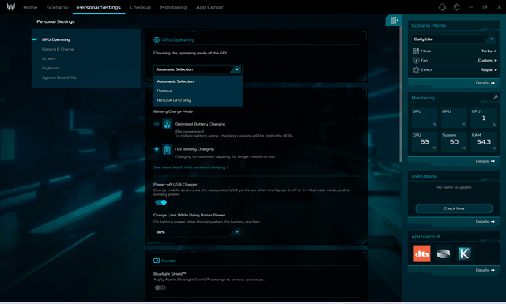
Task: Expand the Fan Custom setting
Action: point(487,60)
